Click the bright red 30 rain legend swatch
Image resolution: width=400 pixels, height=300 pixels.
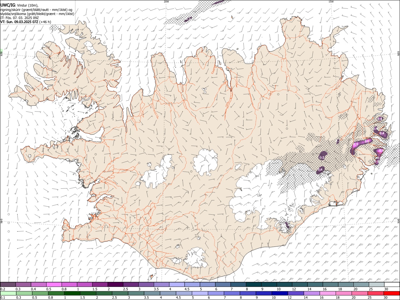click(x=392, y=293)
